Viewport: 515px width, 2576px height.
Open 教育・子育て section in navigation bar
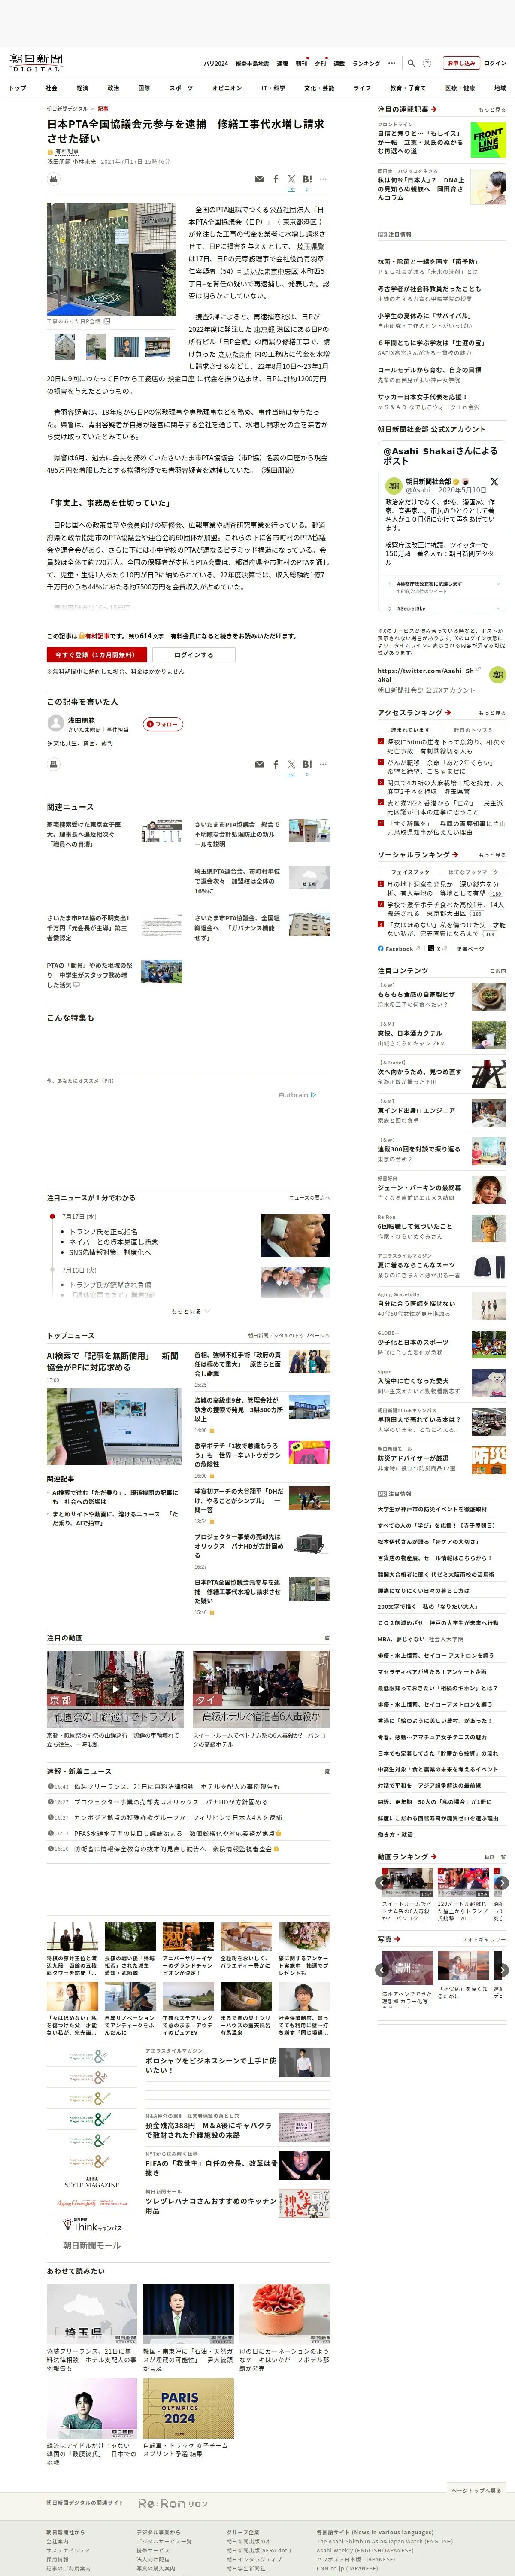point(408,88)
